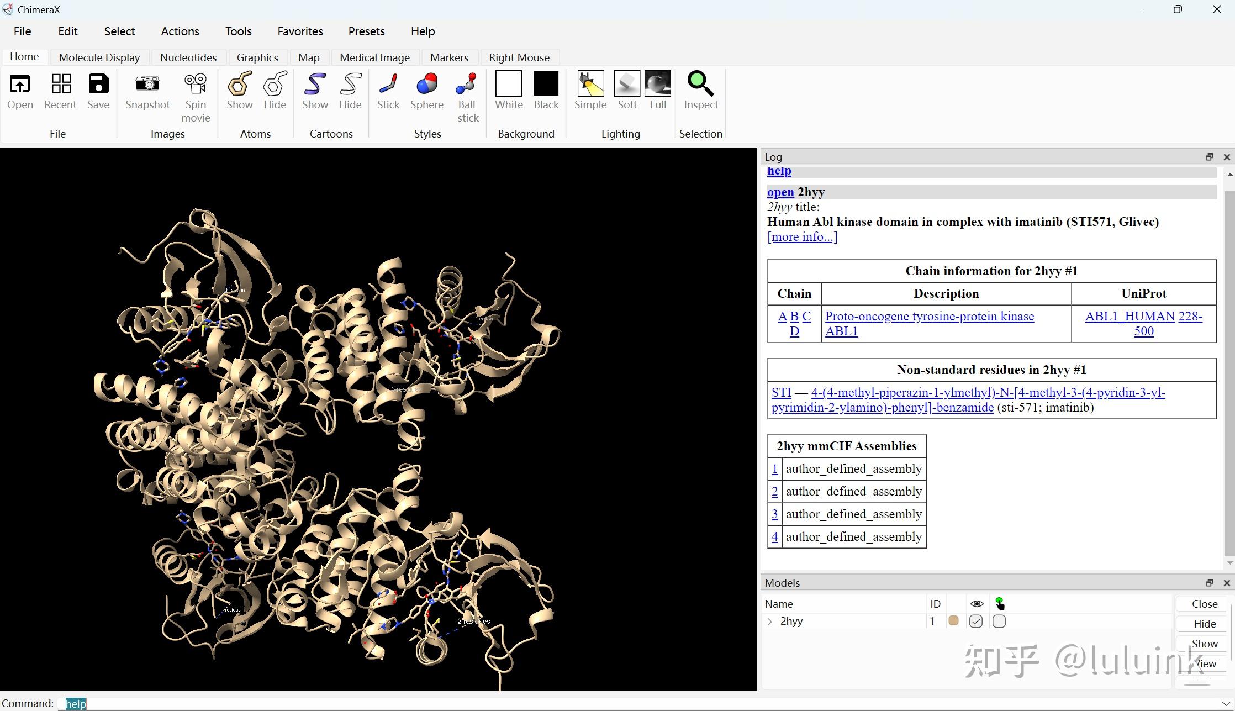This screenshot has height=711, width=1235.
Task: Set lighting to Soft
Action: (x=627, y=85)
